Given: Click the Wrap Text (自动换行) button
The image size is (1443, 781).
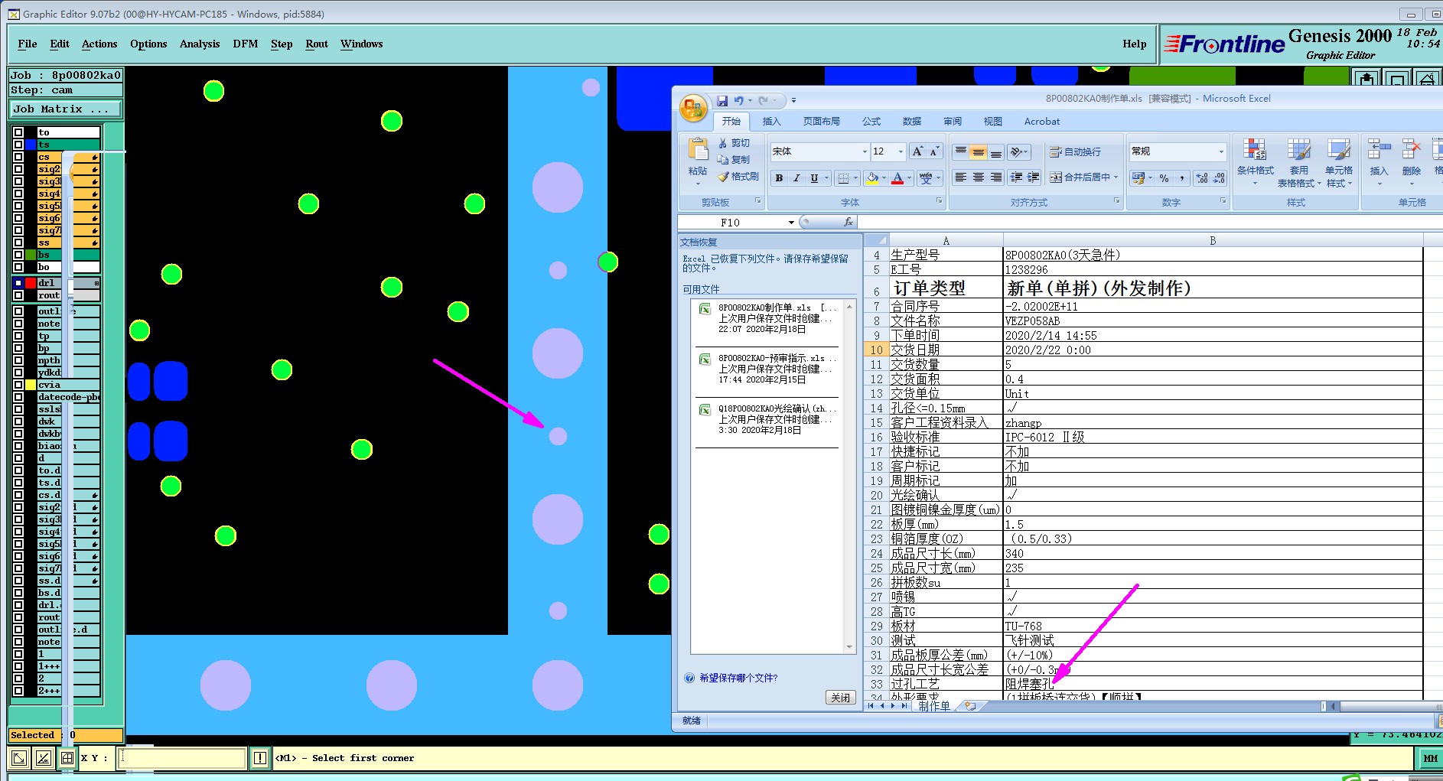Looking at the screenshot, I should [x=1075, y=152].
